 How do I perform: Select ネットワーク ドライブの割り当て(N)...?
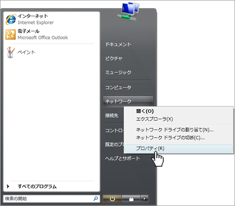tap(175, 130)
